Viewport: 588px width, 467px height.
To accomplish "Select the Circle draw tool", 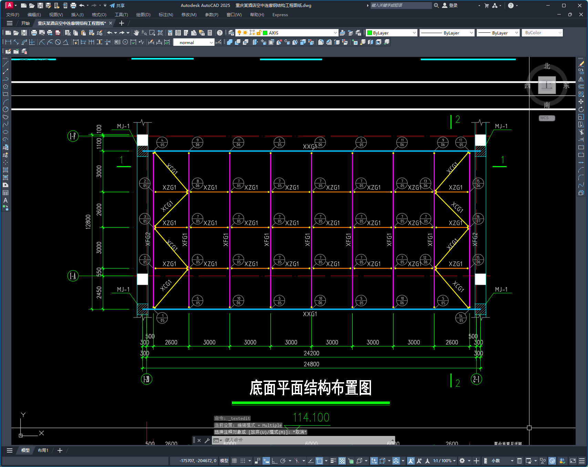I will point(6,109).
